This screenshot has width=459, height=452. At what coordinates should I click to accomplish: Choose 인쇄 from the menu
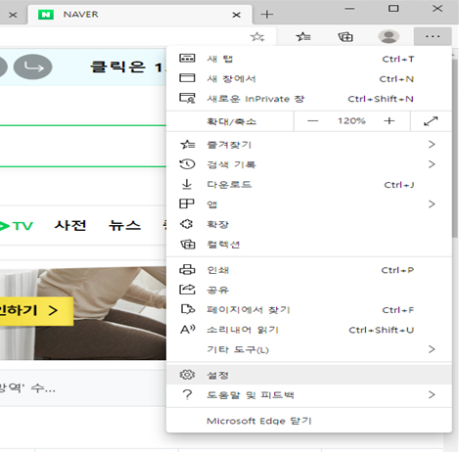309,270
